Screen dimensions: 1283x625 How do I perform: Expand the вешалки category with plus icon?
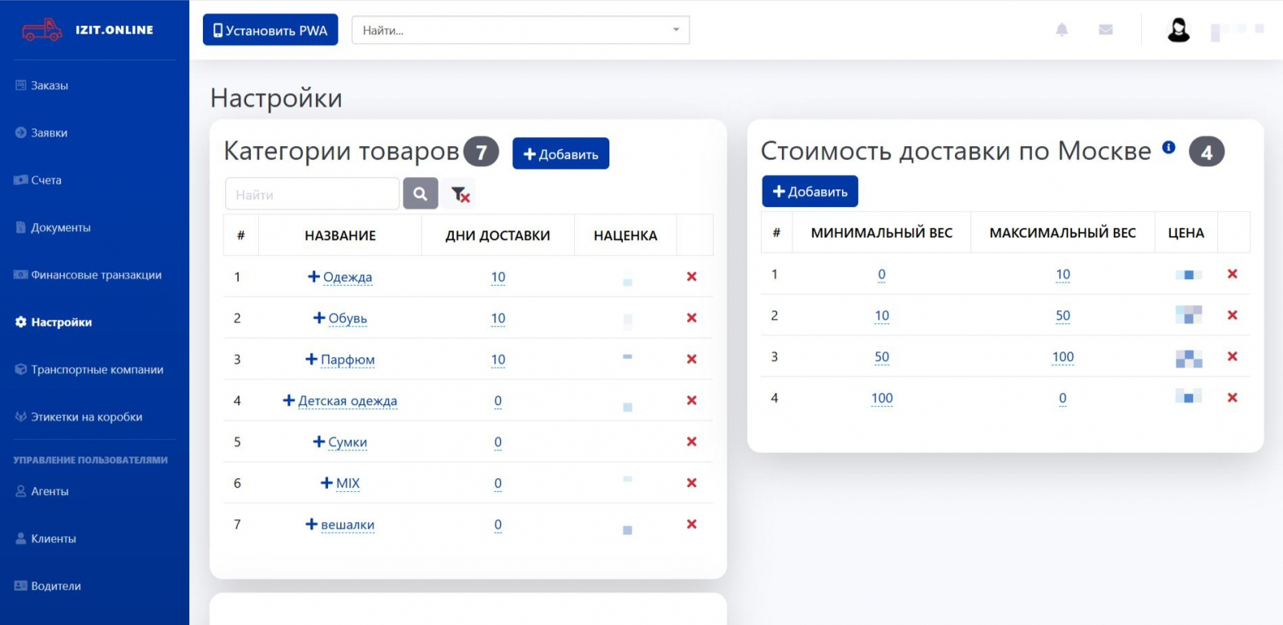(x=311, y=524)
